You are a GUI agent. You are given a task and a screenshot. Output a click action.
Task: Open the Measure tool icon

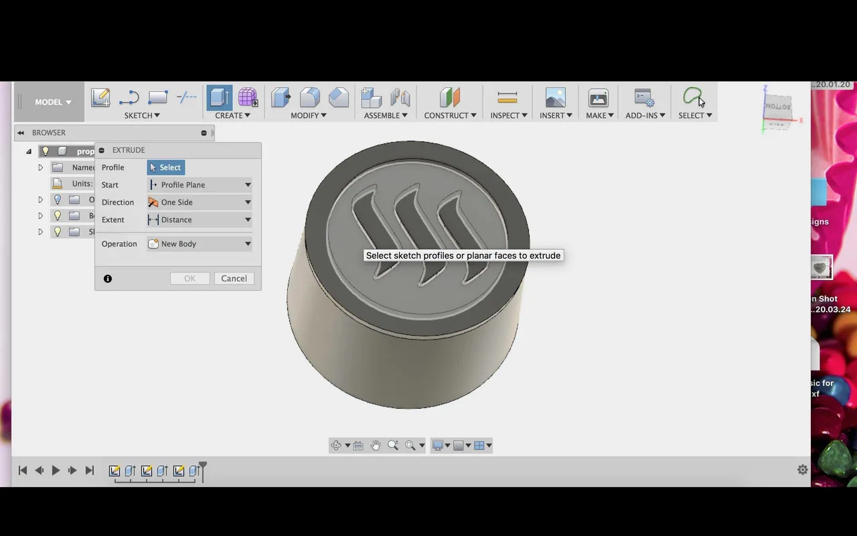508,98
